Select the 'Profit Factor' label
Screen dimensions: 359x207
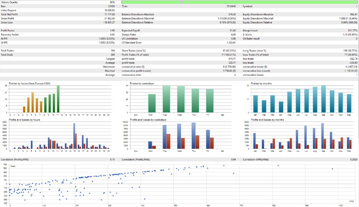click(7, 30)
